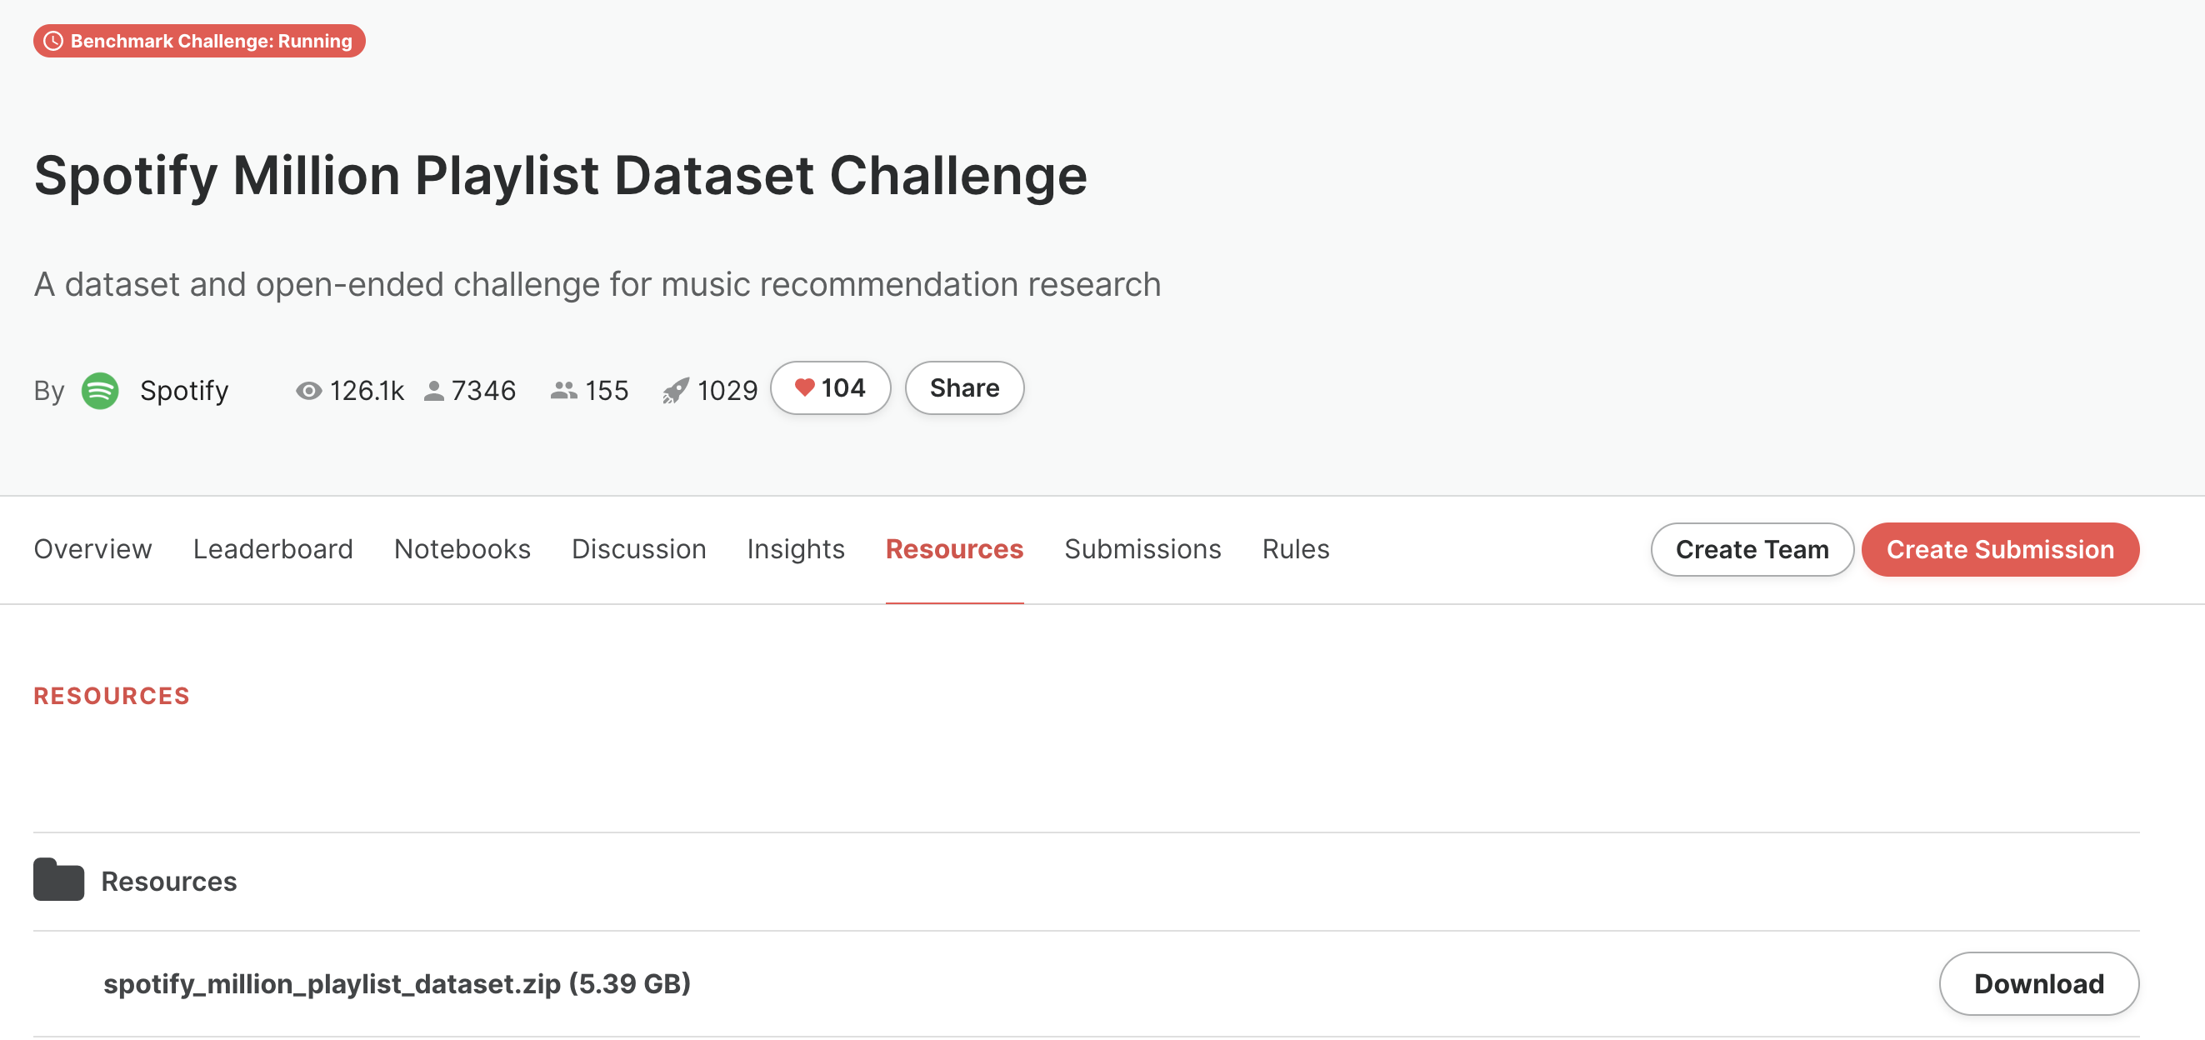
Task: Click the single person participants icon
Action: pyautogui.click(x=434, y=390)
